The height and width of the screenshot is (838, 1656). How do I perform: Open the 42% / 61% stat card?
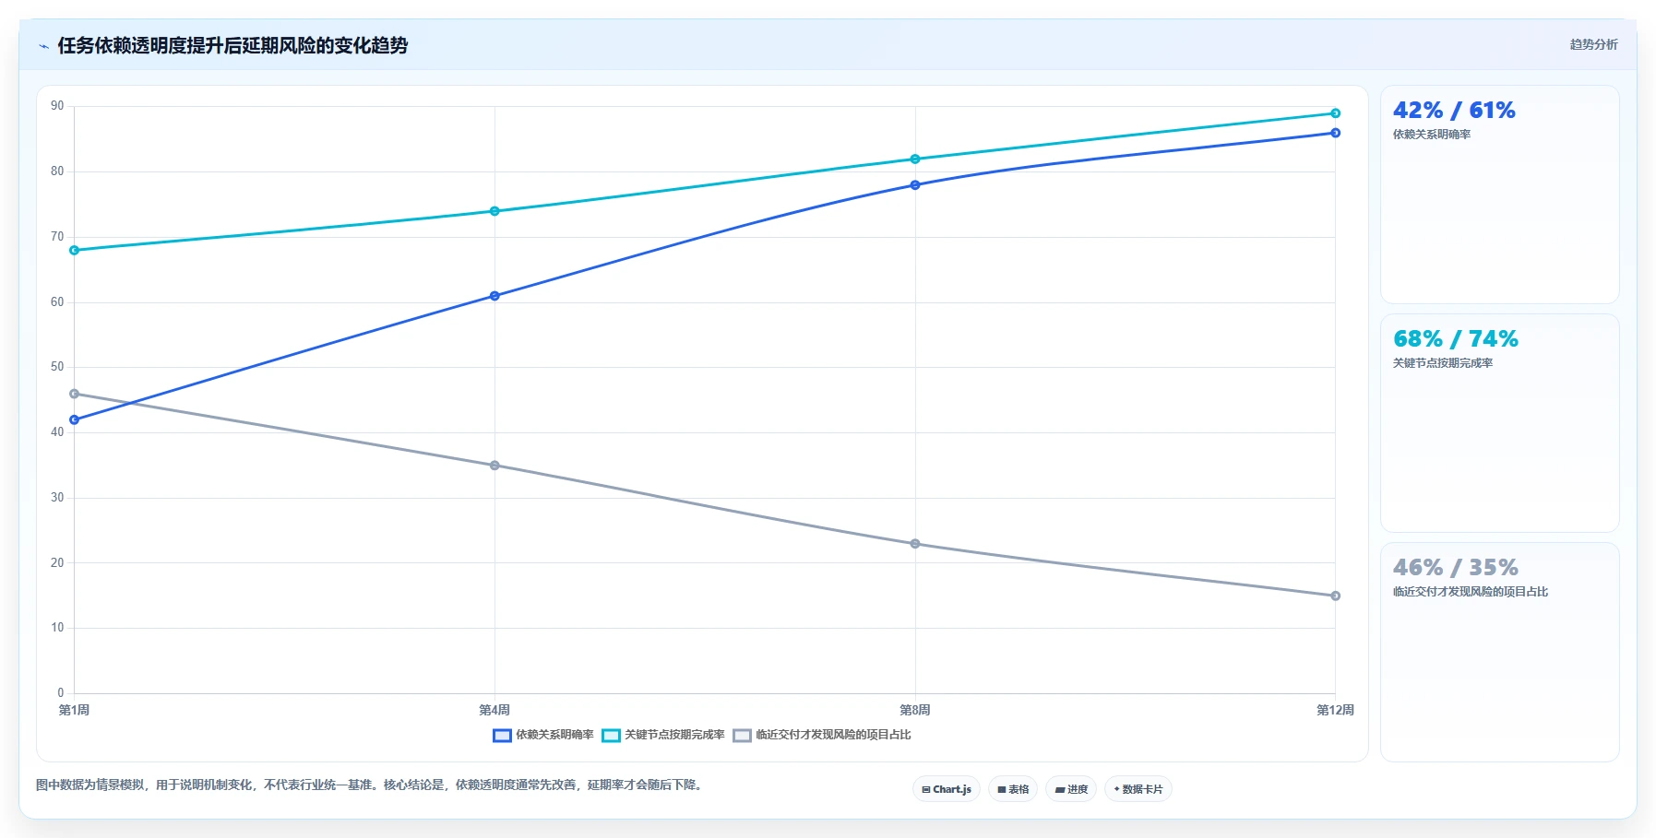(1499, 195)
